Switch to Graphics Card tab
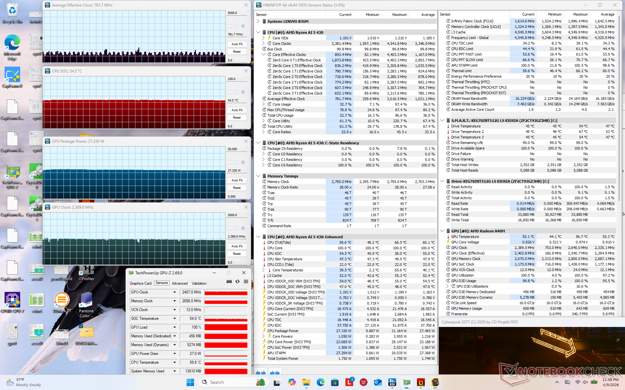Image resolution: width=625 pixels, height=390 pixels. pyautogui.click(x=140, y=283)
